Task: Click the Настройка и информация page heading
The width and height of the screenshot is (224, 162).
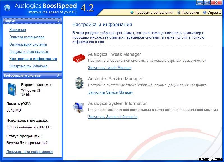Action: pos(102,25)
